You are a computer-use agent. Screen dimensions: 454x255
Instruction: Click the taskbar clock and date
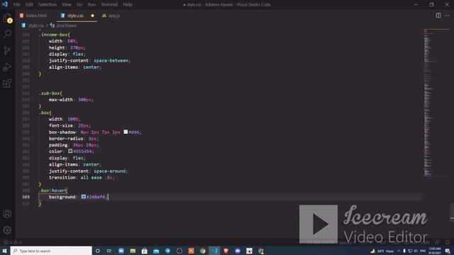[435, 251]
